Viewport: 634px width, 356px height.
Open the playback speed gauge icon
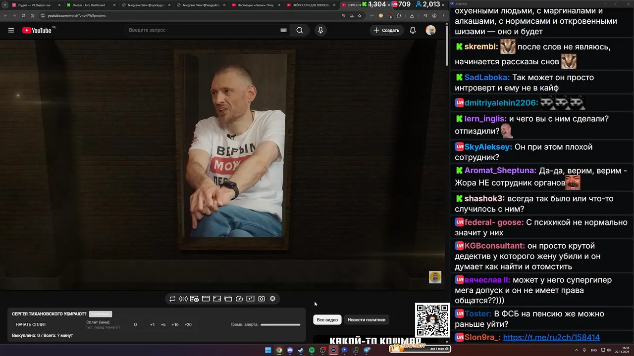point(239,299)
